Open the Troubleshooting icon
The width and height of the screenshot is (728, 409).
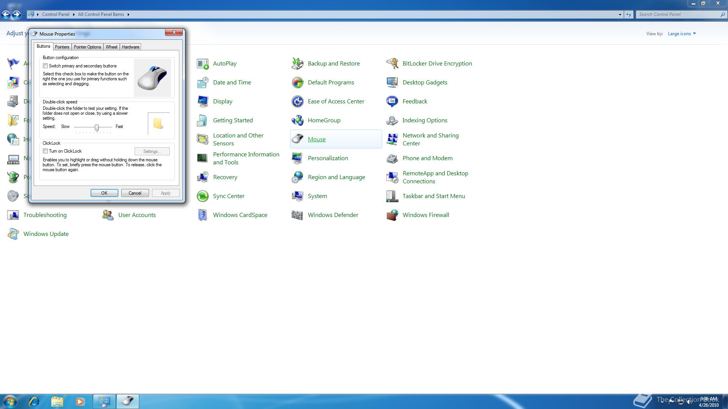pyautogui.click(x=13, y=215)
